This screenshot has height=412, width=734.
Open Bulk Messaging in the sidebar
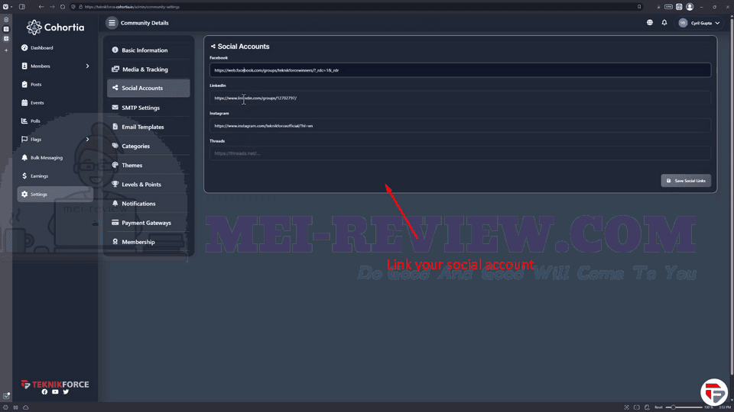click(47, 157)
